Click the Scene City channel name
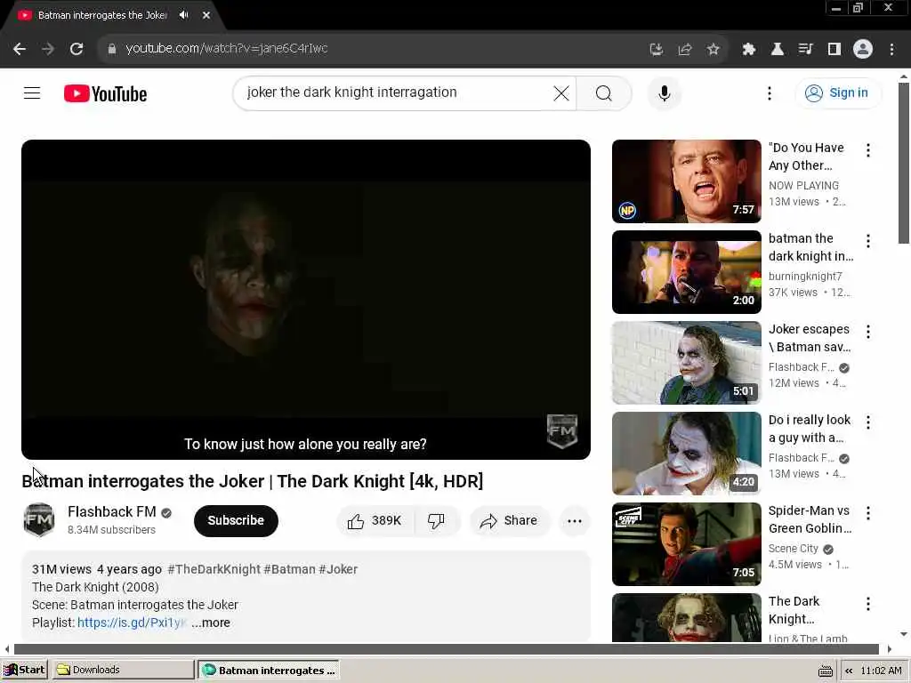 click(x=793, y=548)
